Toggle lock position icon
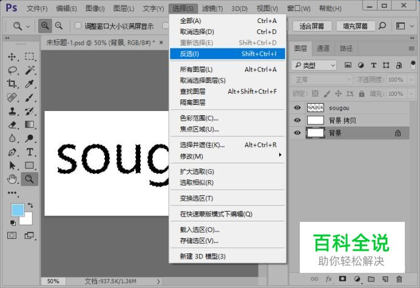420x288 pixels. (x=338, y=94)
